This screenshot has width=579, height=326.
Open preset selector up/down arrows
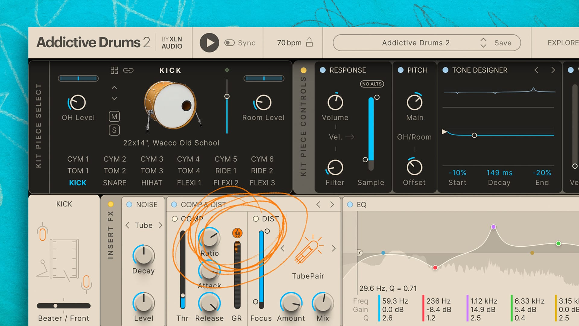tap(483, 43)
